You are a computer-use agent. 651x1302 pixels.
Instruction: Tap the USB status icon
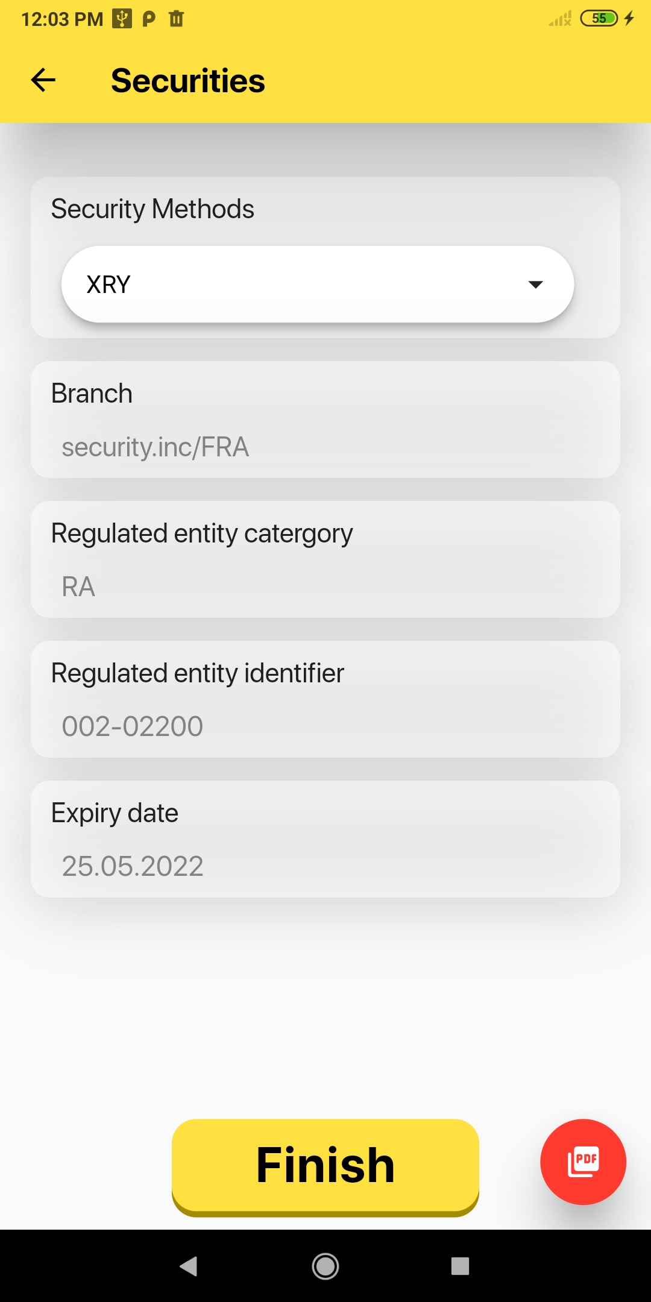[x=122, y=19]
